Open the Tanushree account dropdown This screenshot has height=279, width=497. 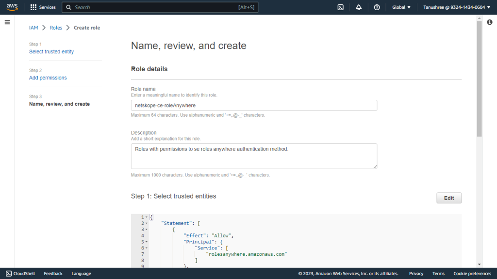457,7
